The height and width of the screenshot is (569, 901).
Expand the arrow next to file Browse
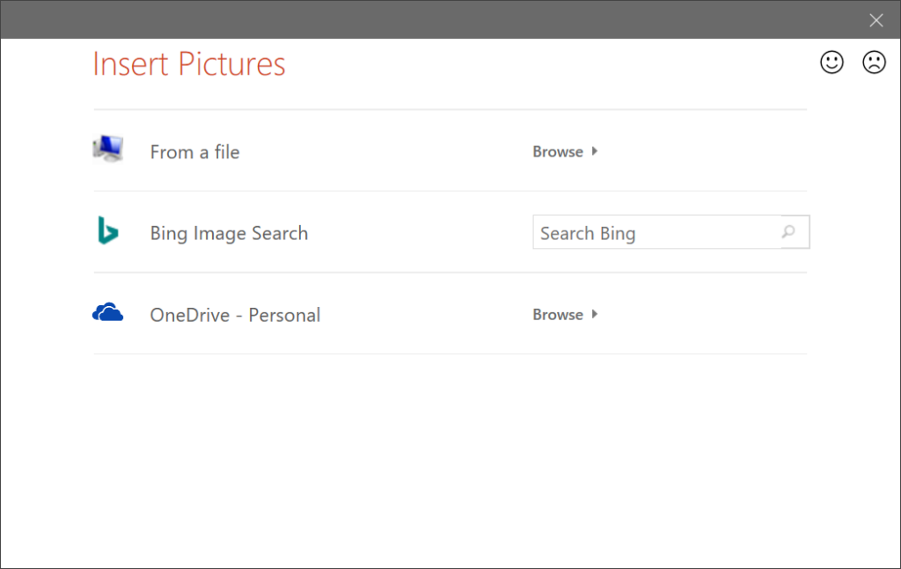pos(596,151)
